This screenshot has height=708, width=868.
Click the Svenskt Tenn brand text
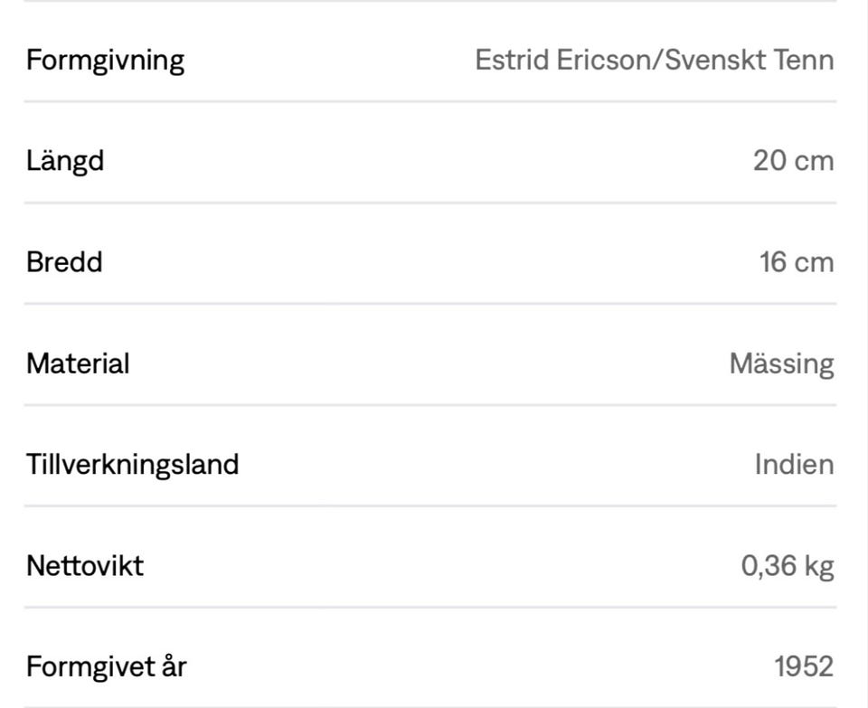[x=750, y=61]
